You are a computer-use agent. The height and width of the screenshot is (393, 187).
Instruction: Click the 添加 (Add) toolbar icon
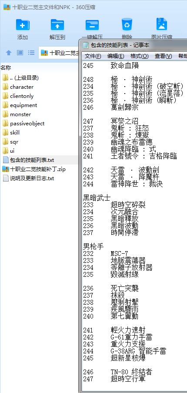tap(23, 24)
